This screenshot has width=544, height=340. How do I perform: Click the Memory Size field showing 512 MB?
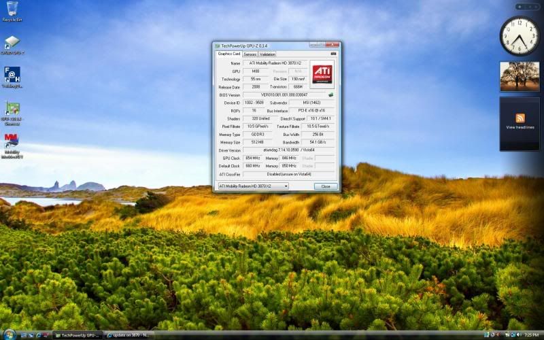point(258,142)
